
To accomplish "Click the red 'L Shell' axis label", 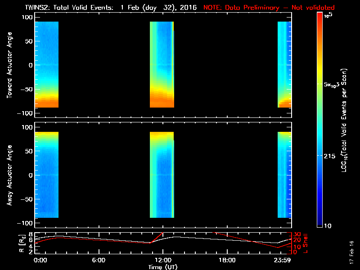I will (x=305, y=243).
